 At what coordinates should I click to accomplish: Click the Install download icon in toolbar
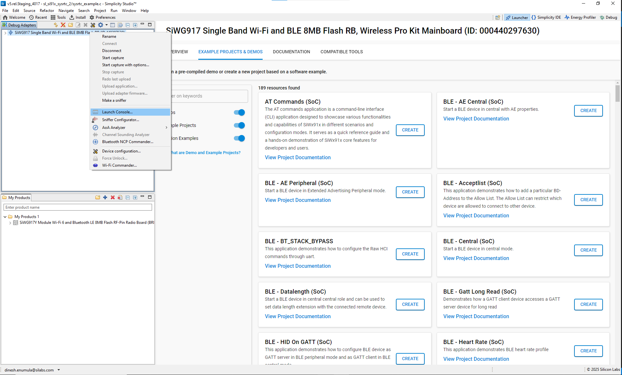(72, 17)
